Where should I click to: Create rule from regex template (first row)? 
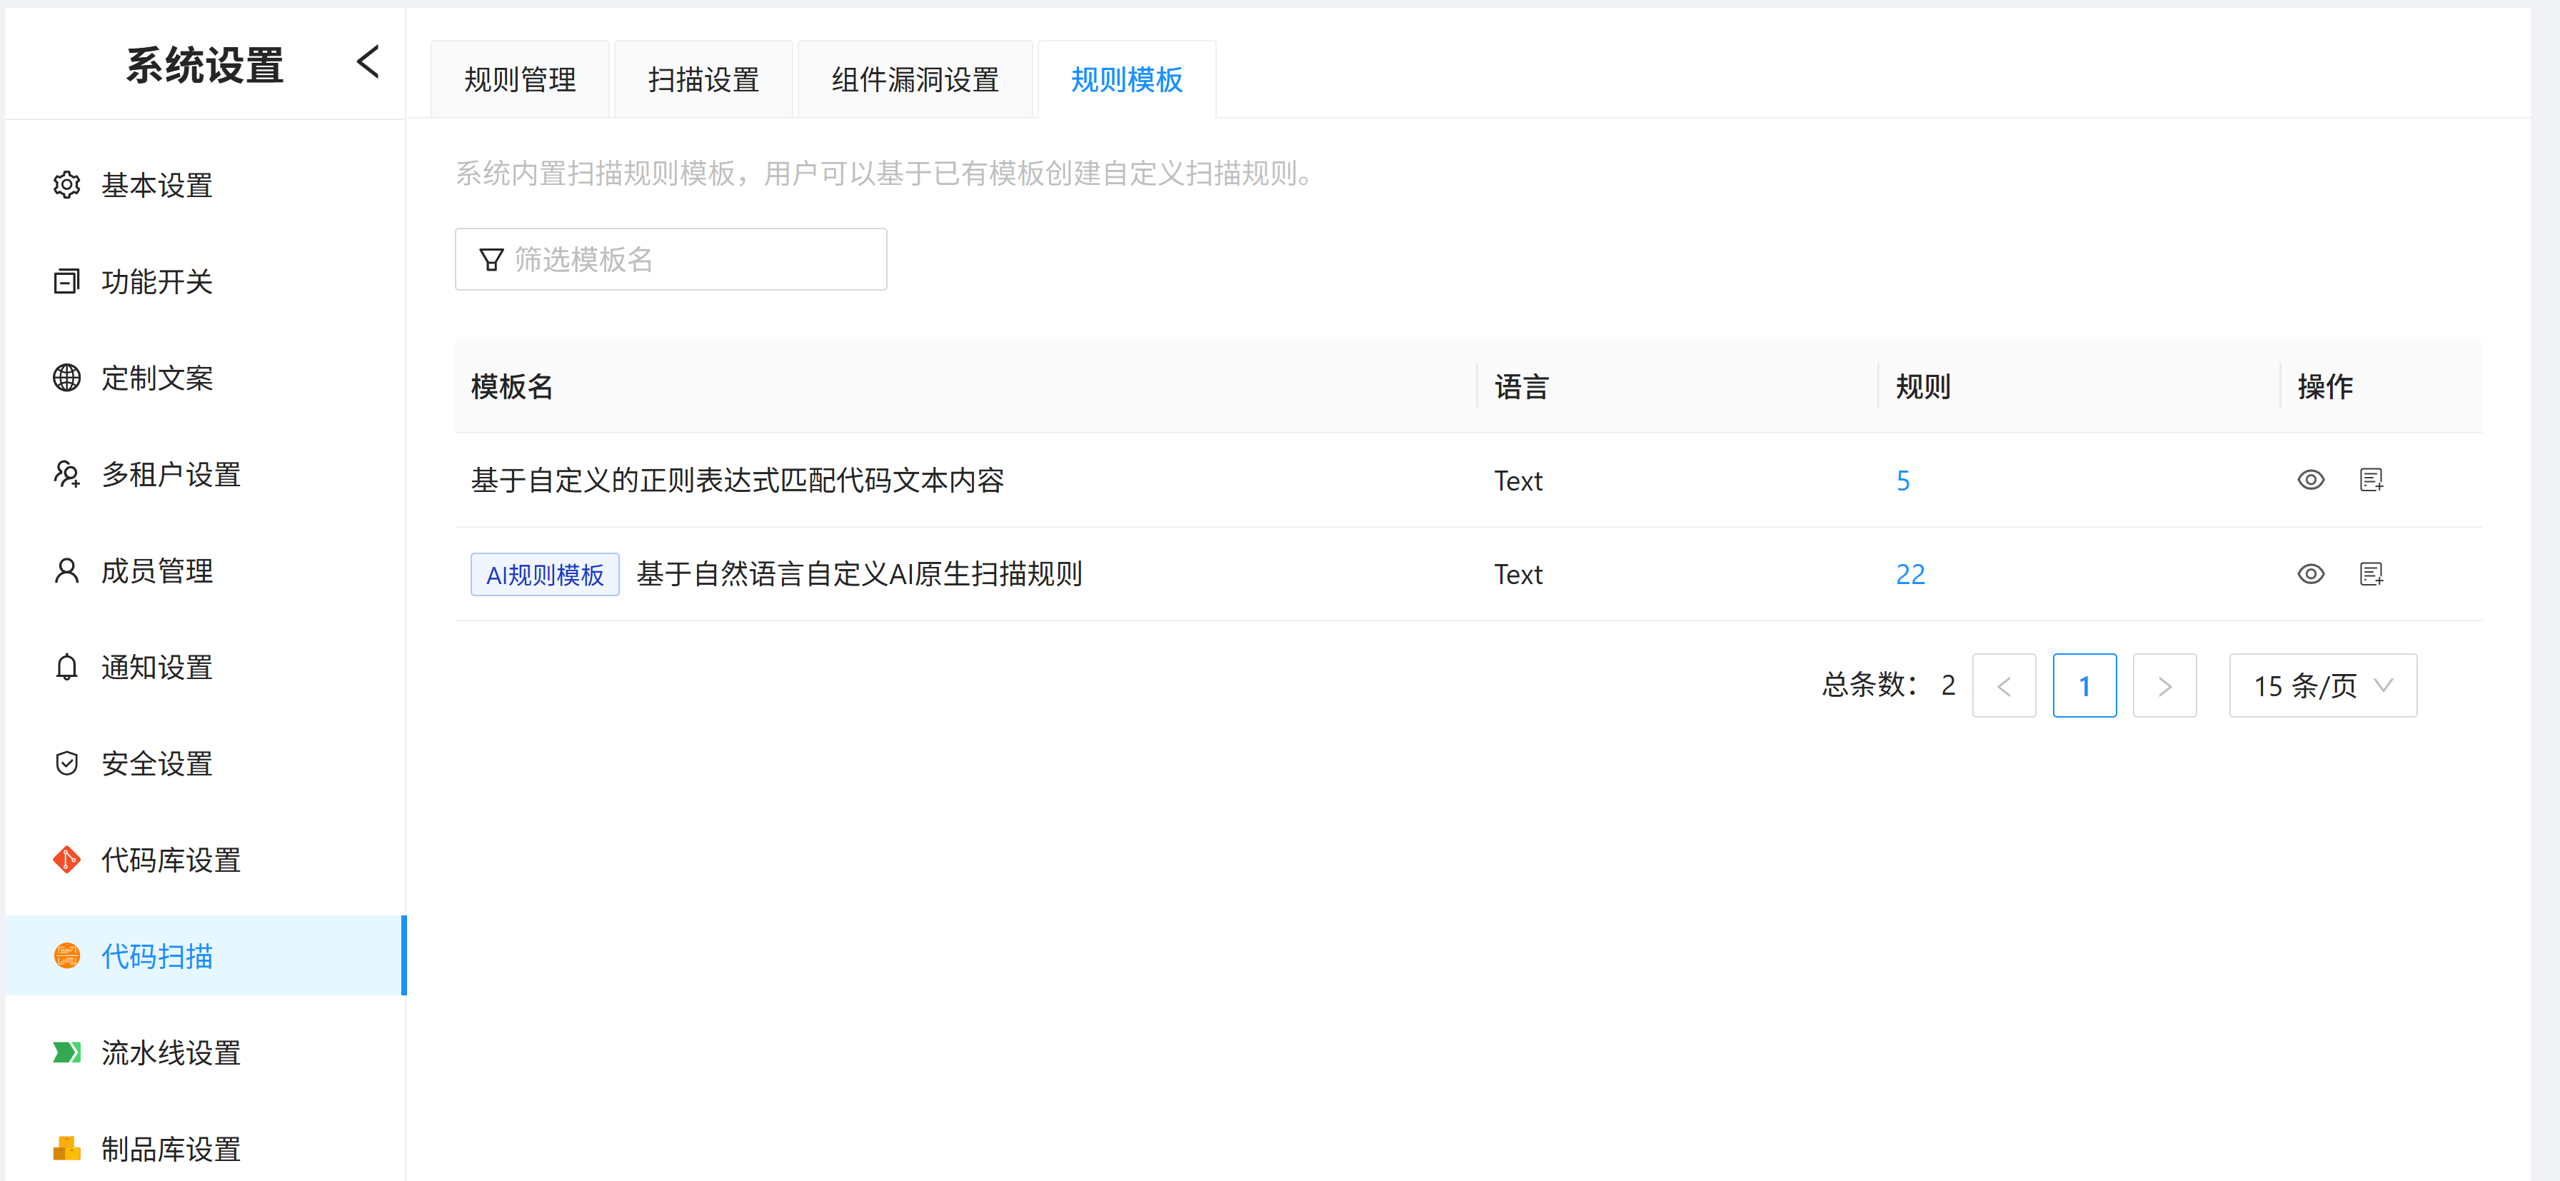pos(2371,480)
